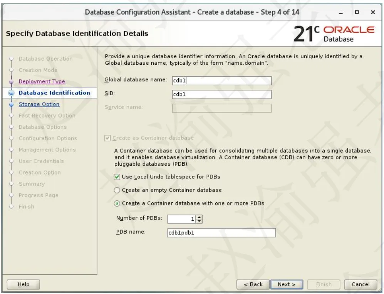Click Management Options step label
Image resolution: width=384 pixels, height=294 pixels.
pyautogui.click(x=47, y=150)
